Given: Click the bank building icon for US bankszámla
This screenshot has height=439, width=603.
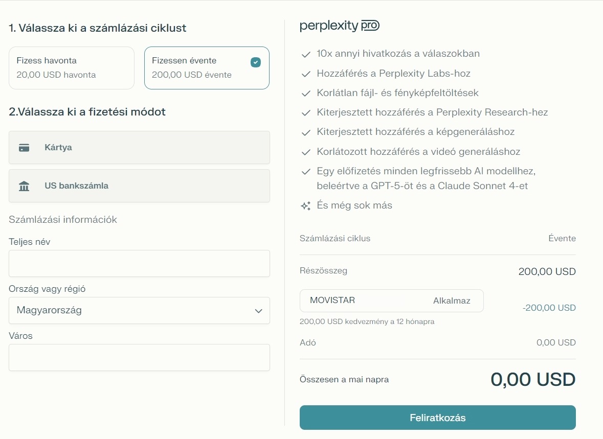Looking at the screenshot, I should point(24,186).
